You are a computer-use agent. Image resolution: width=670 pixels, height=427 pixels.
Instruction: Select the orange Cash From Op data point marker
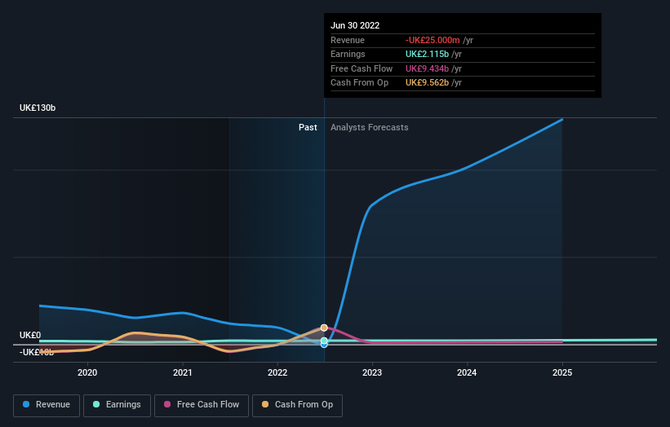(324, 328)
